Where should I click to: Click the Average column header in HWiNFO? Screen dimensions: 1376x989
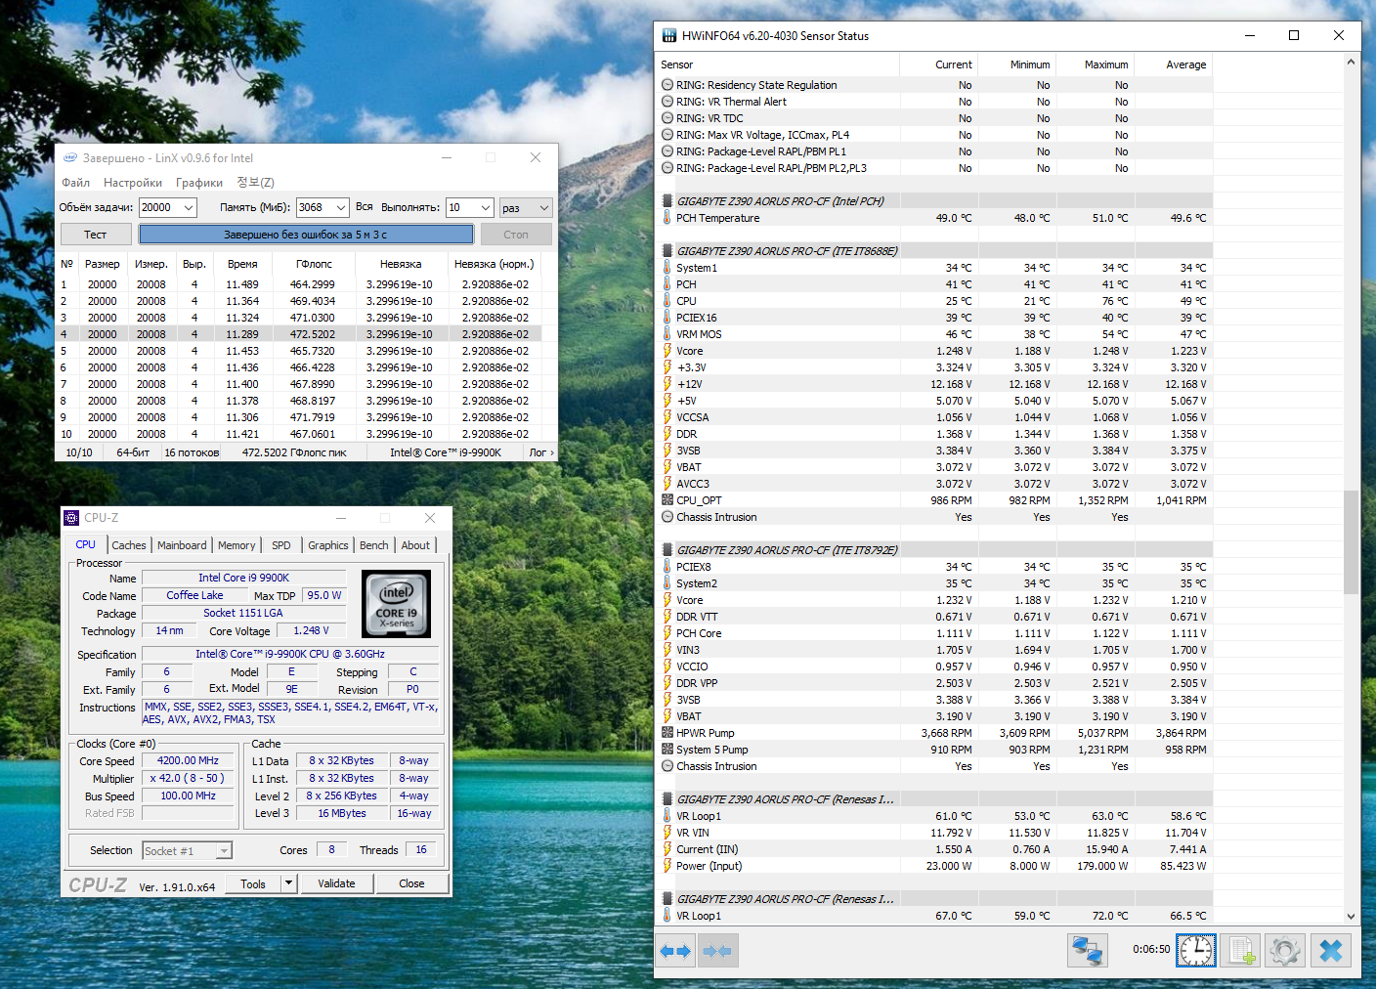pyautogui.click(x=1174, y=64)
